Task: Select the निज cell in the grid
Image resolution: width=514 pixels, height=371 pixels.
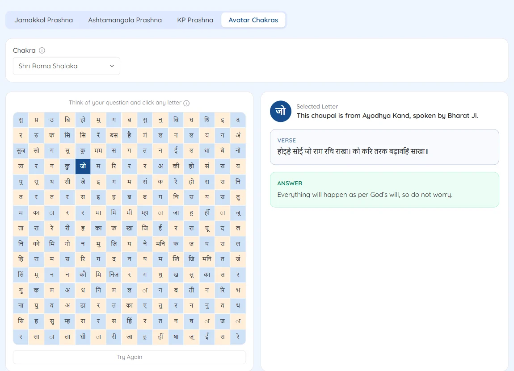Action: 114,275
